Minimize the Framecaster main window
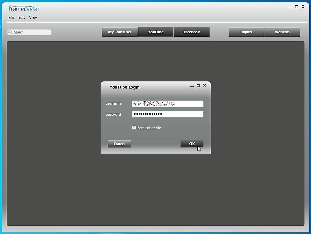This screenshot has height=234, width=311. click(x=290, y=7)
